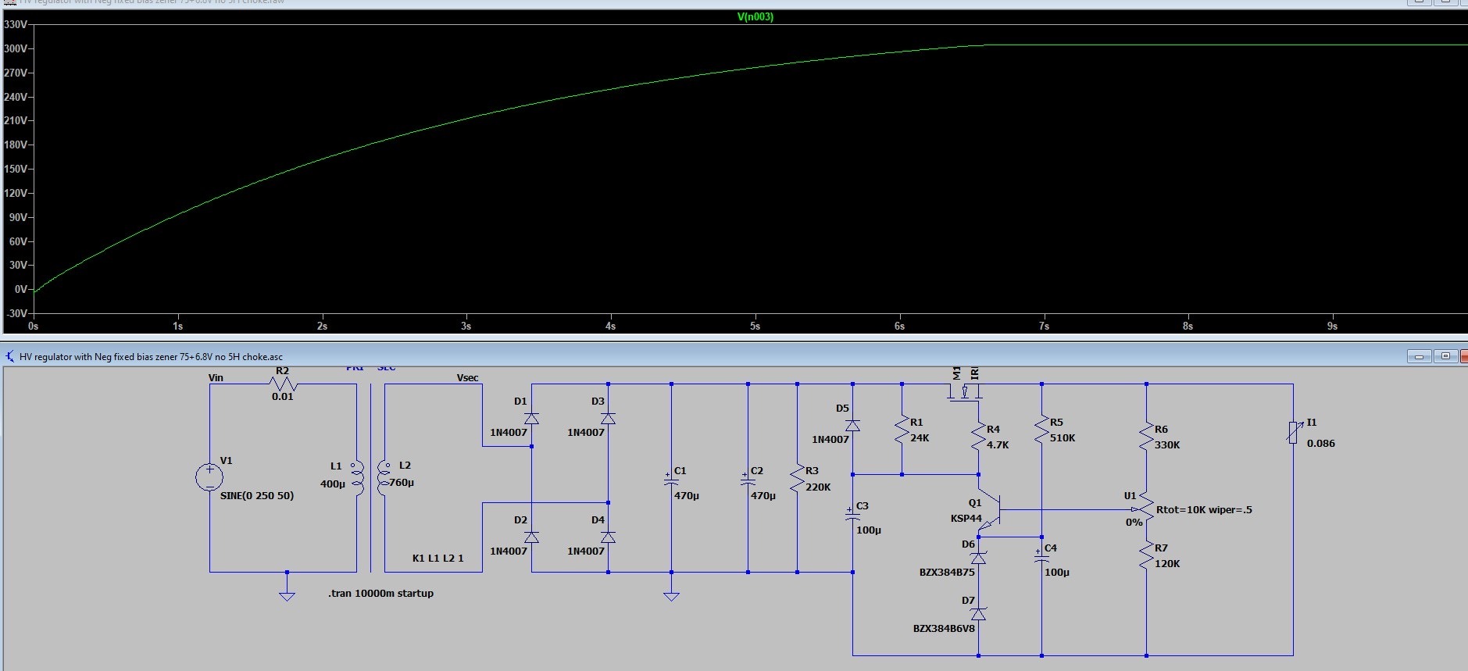Select diode D1 symbol
This screenshot has width=1468, height=671.
point(531,419)
